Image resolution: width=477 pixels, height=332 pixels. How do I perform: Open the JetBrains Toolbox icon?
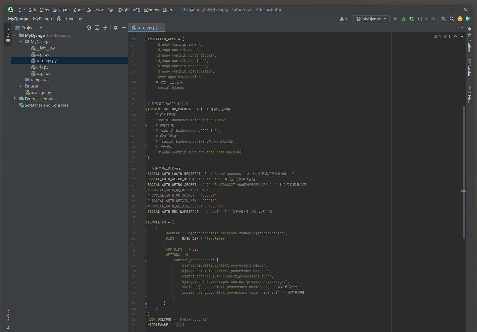tap(468, 19)
